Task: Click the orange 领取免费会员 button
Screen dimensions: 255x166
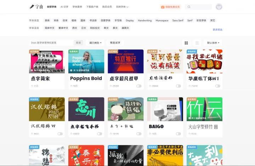Action: pos(170,7)
